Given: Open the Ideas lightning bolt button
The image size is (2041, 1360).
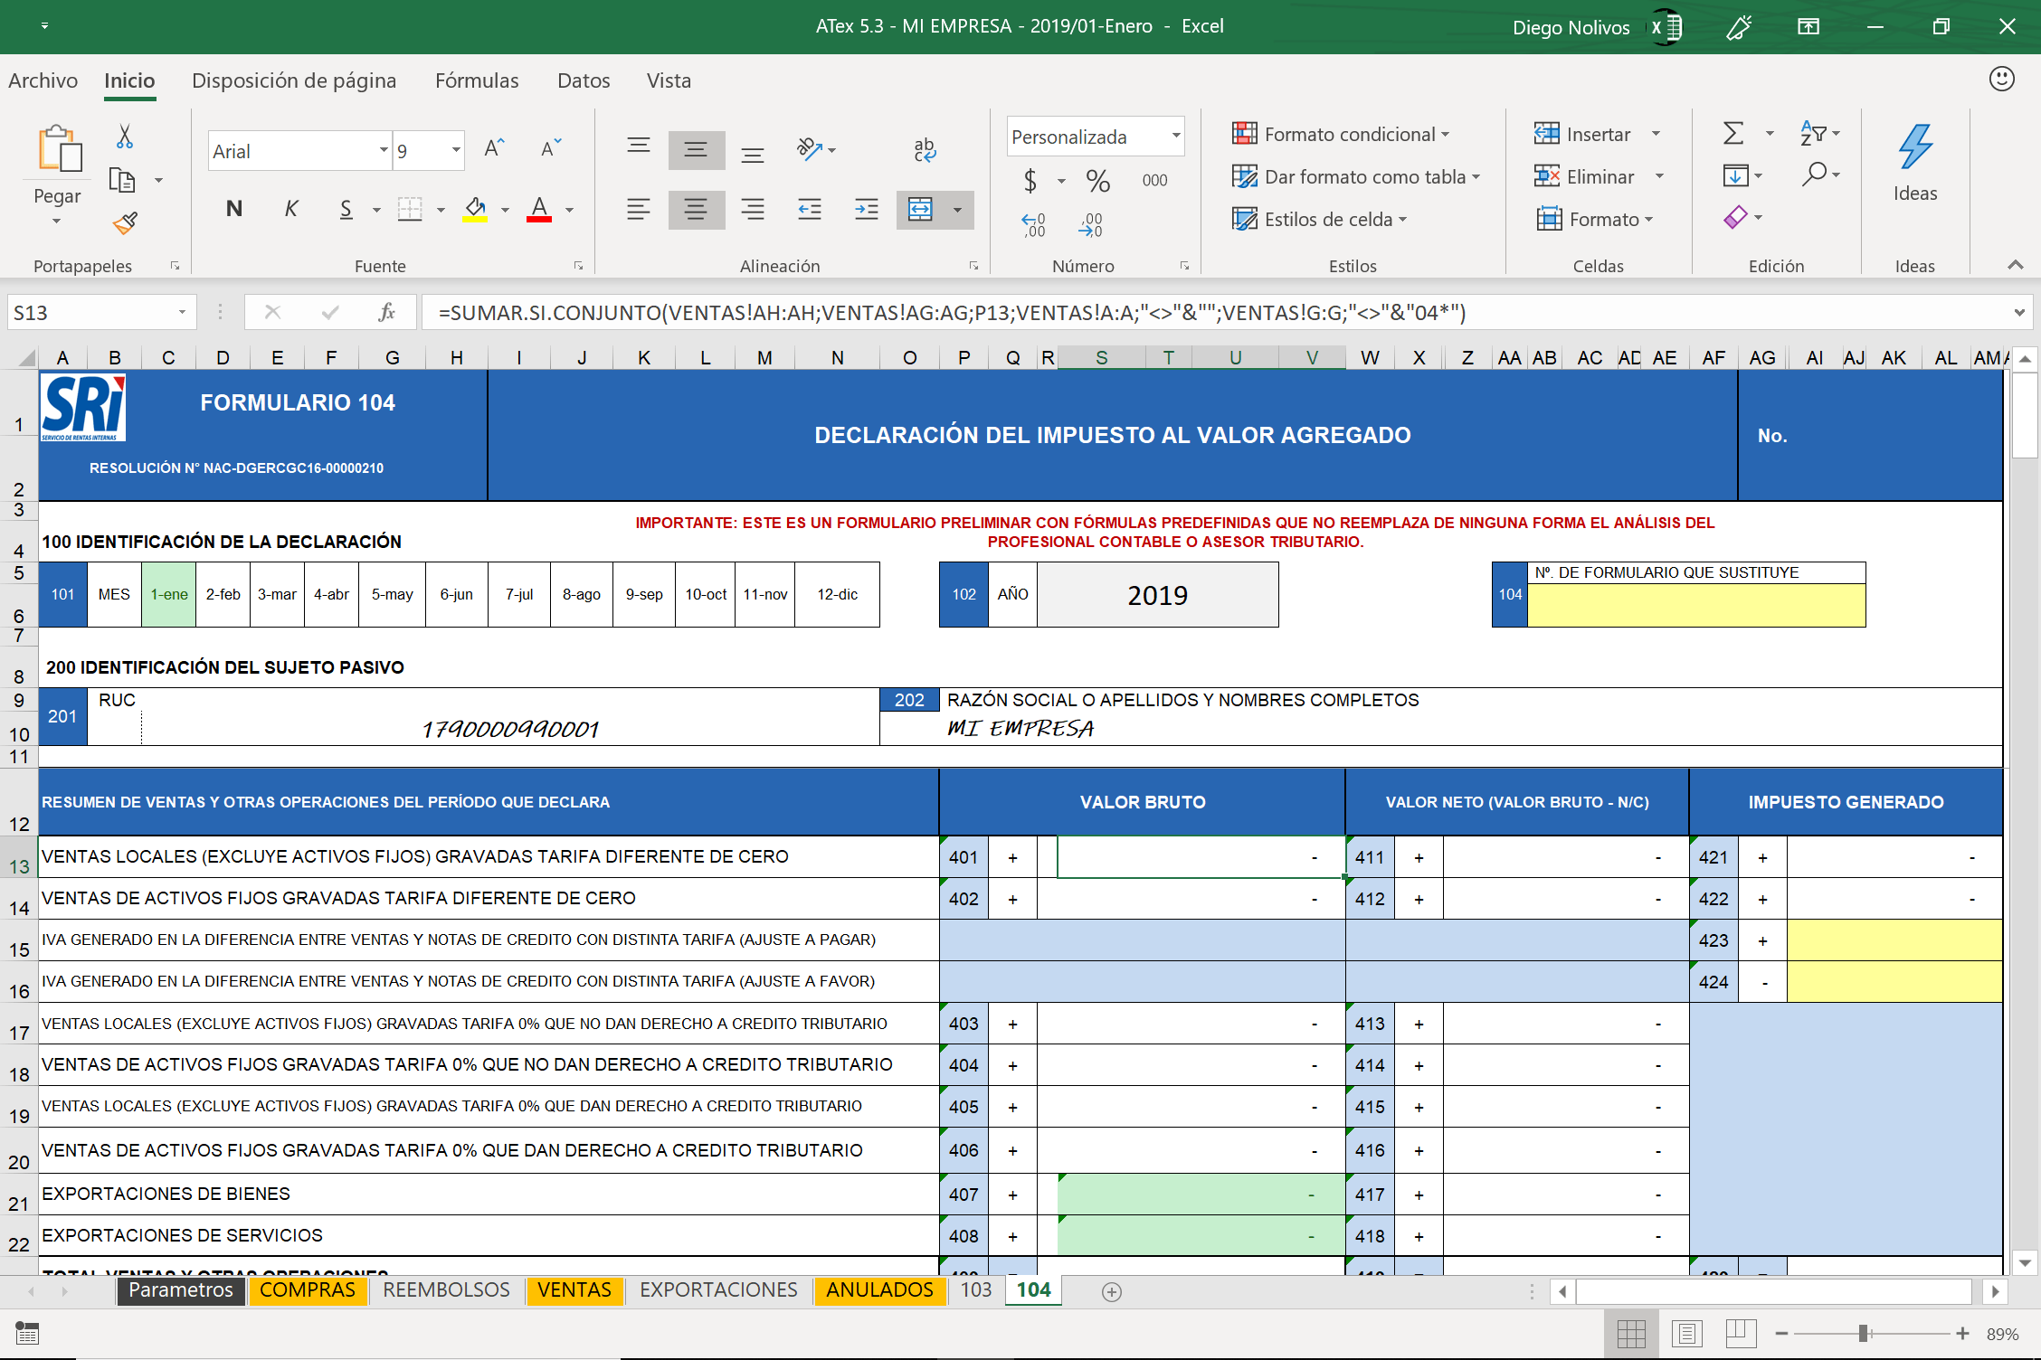Looking at the screenshot, I should 1915,163.
